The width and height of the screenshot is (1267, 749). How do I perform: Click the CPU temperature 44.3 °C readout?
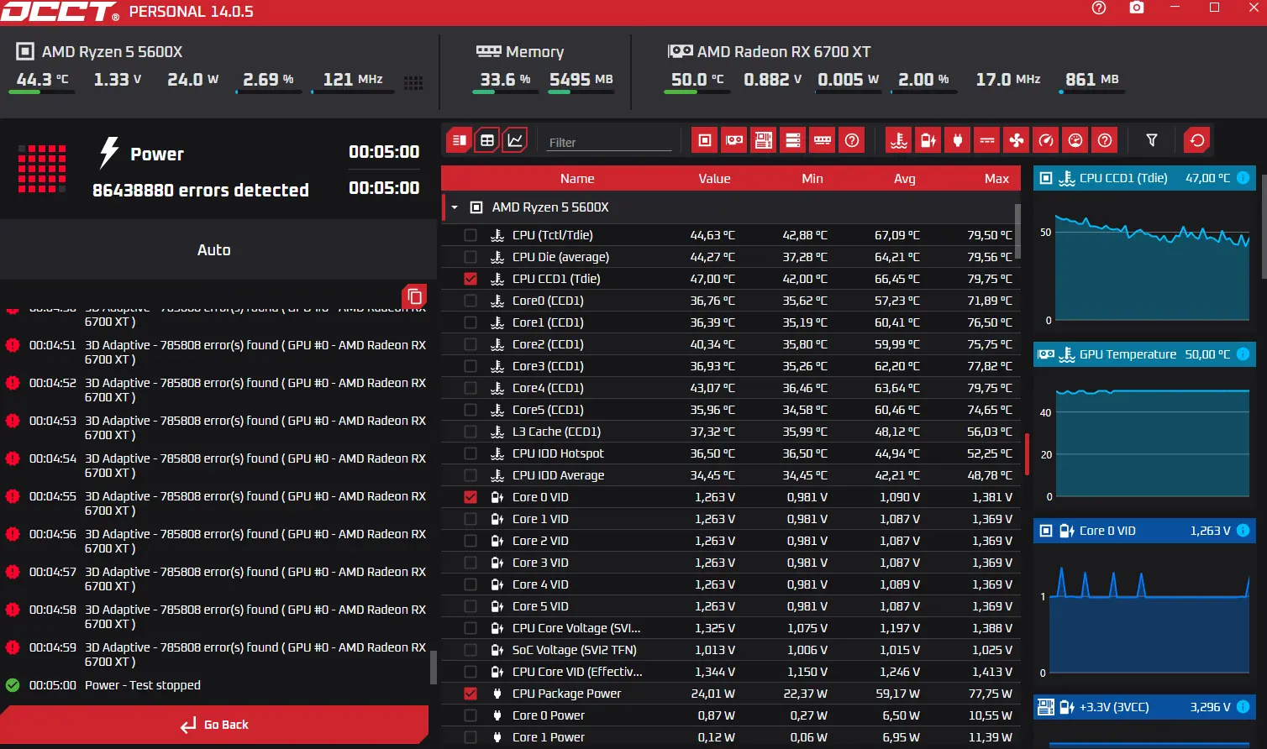43,80
